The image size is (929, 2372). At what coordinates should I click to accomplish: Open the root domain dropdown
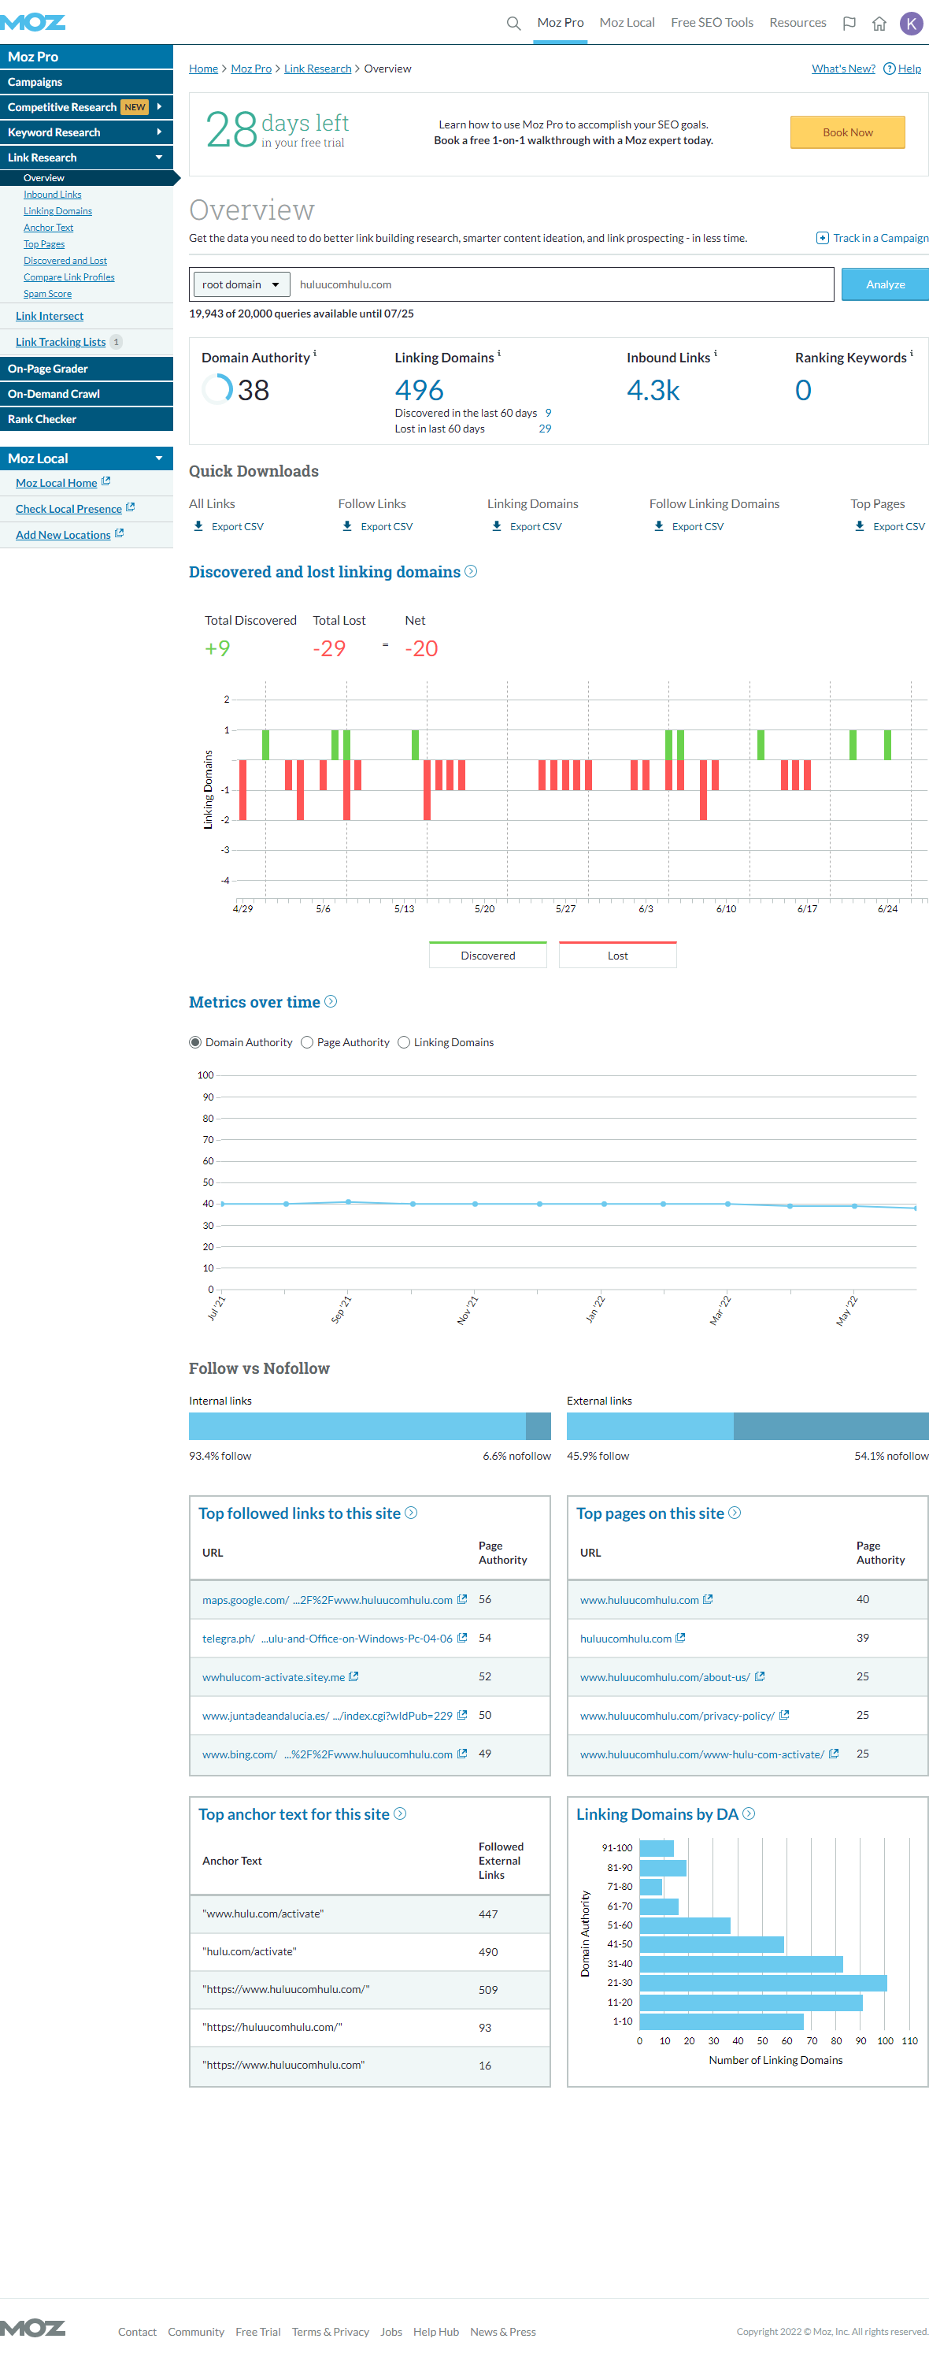coord(241,284)
